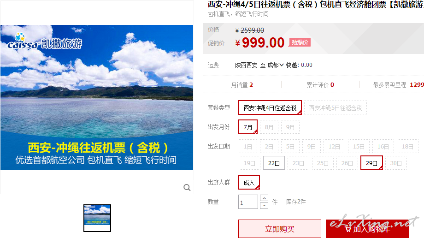424x238 pixels.
Task: Select departure date 22日
Action: tap(274, 163)
